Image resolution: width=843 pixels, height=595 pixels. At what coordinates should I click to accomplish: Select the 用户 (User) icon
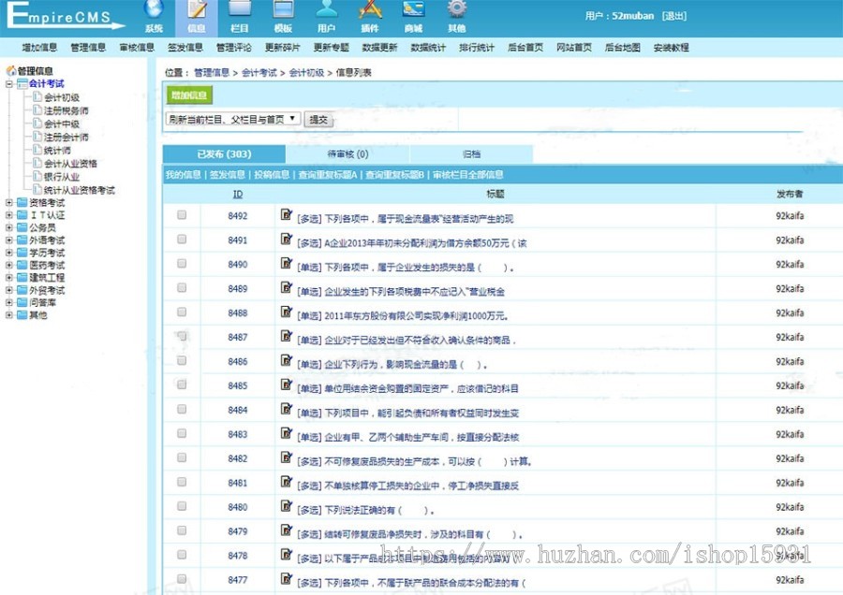(x=326, y=11)
